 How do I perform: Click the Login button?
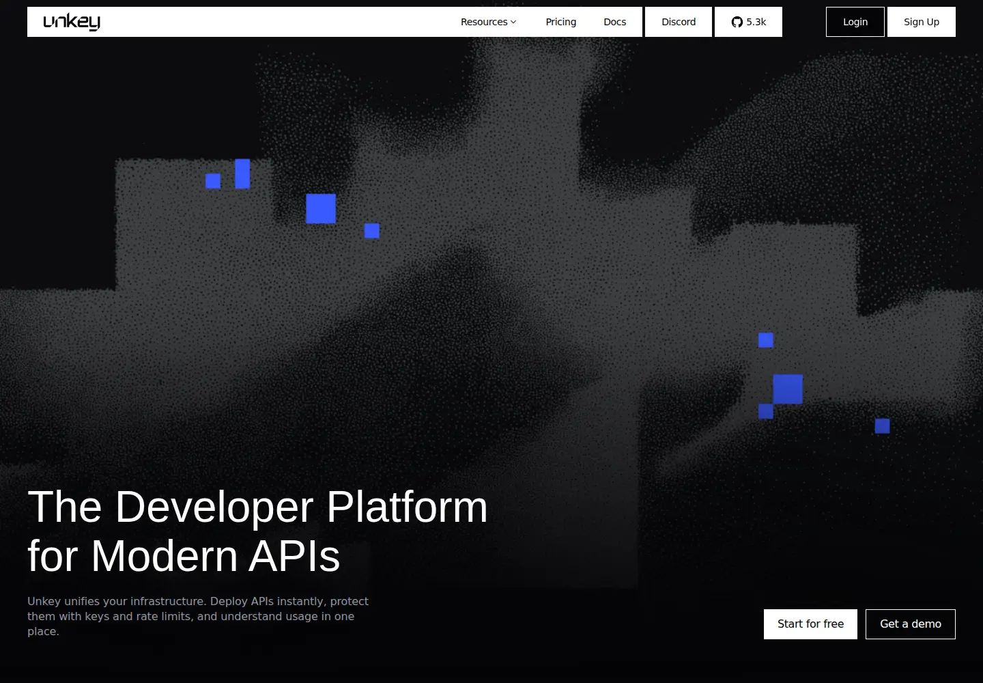[x=855, y=22]
